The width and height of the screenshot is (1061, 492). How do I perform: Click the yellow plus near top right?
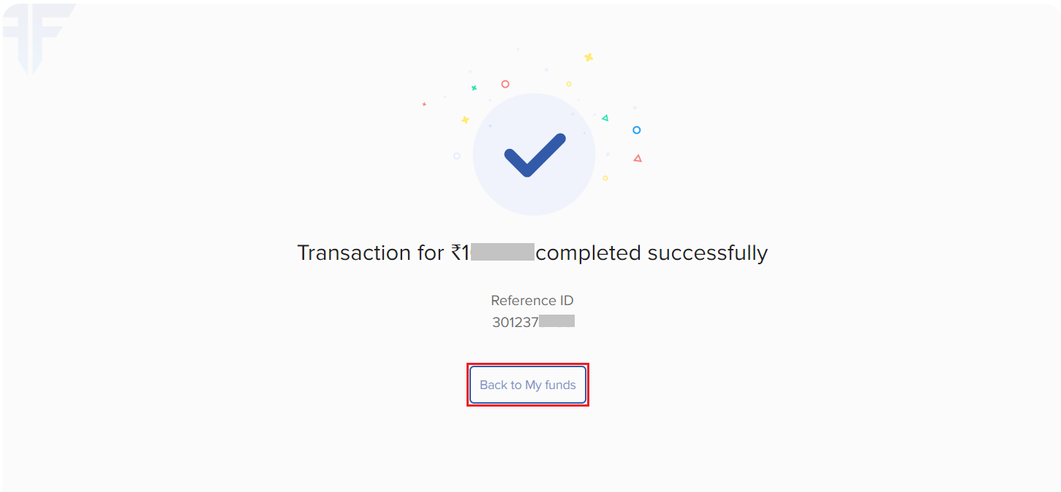(588, 57)
